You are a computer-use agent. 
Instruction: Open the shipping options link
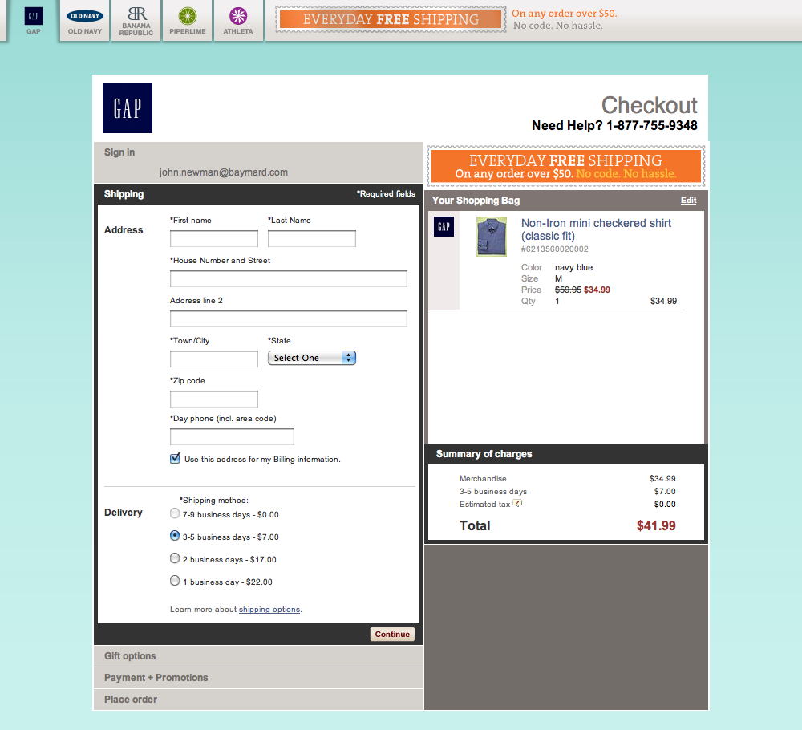tap(269, 610)
